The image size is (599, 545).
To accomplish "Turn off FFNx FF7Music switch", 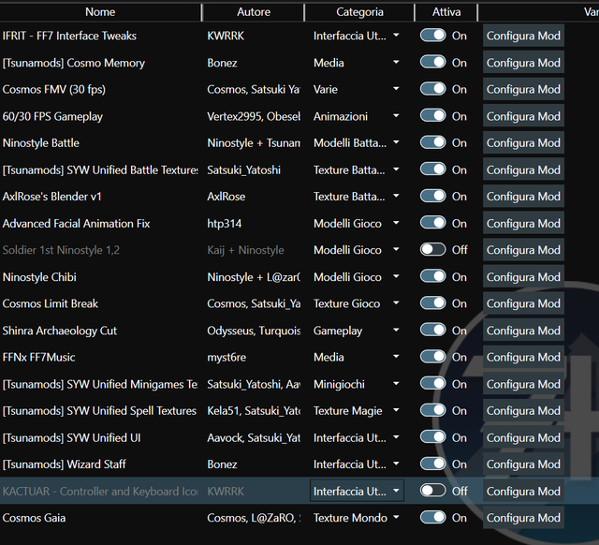I will [x=432, y=357].
